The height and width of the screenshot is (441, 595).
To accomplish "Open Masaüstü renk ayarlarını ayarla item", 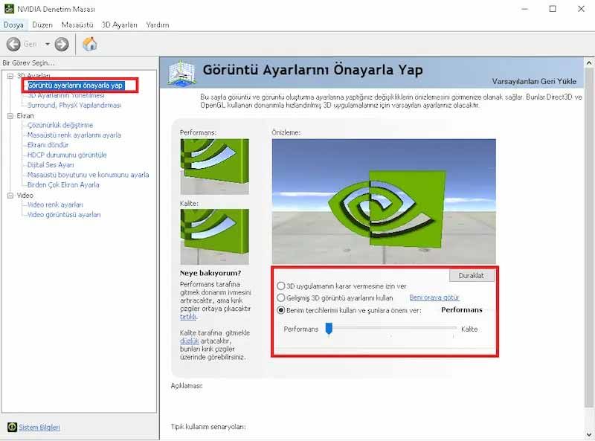I will pos(74,135).
